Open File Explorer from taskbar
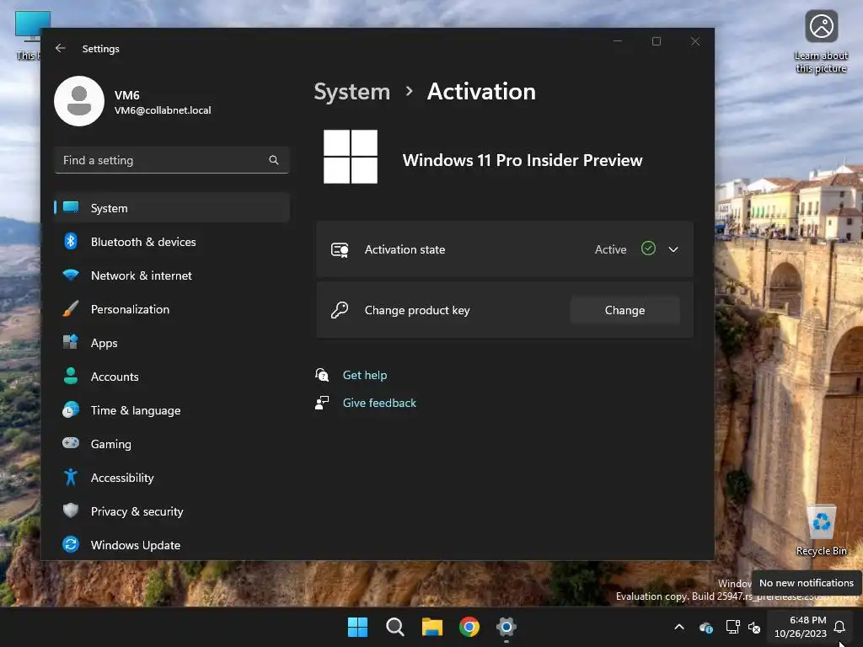Image resolution: width=863 pixels, height=647 pixels. pos(432,627)
